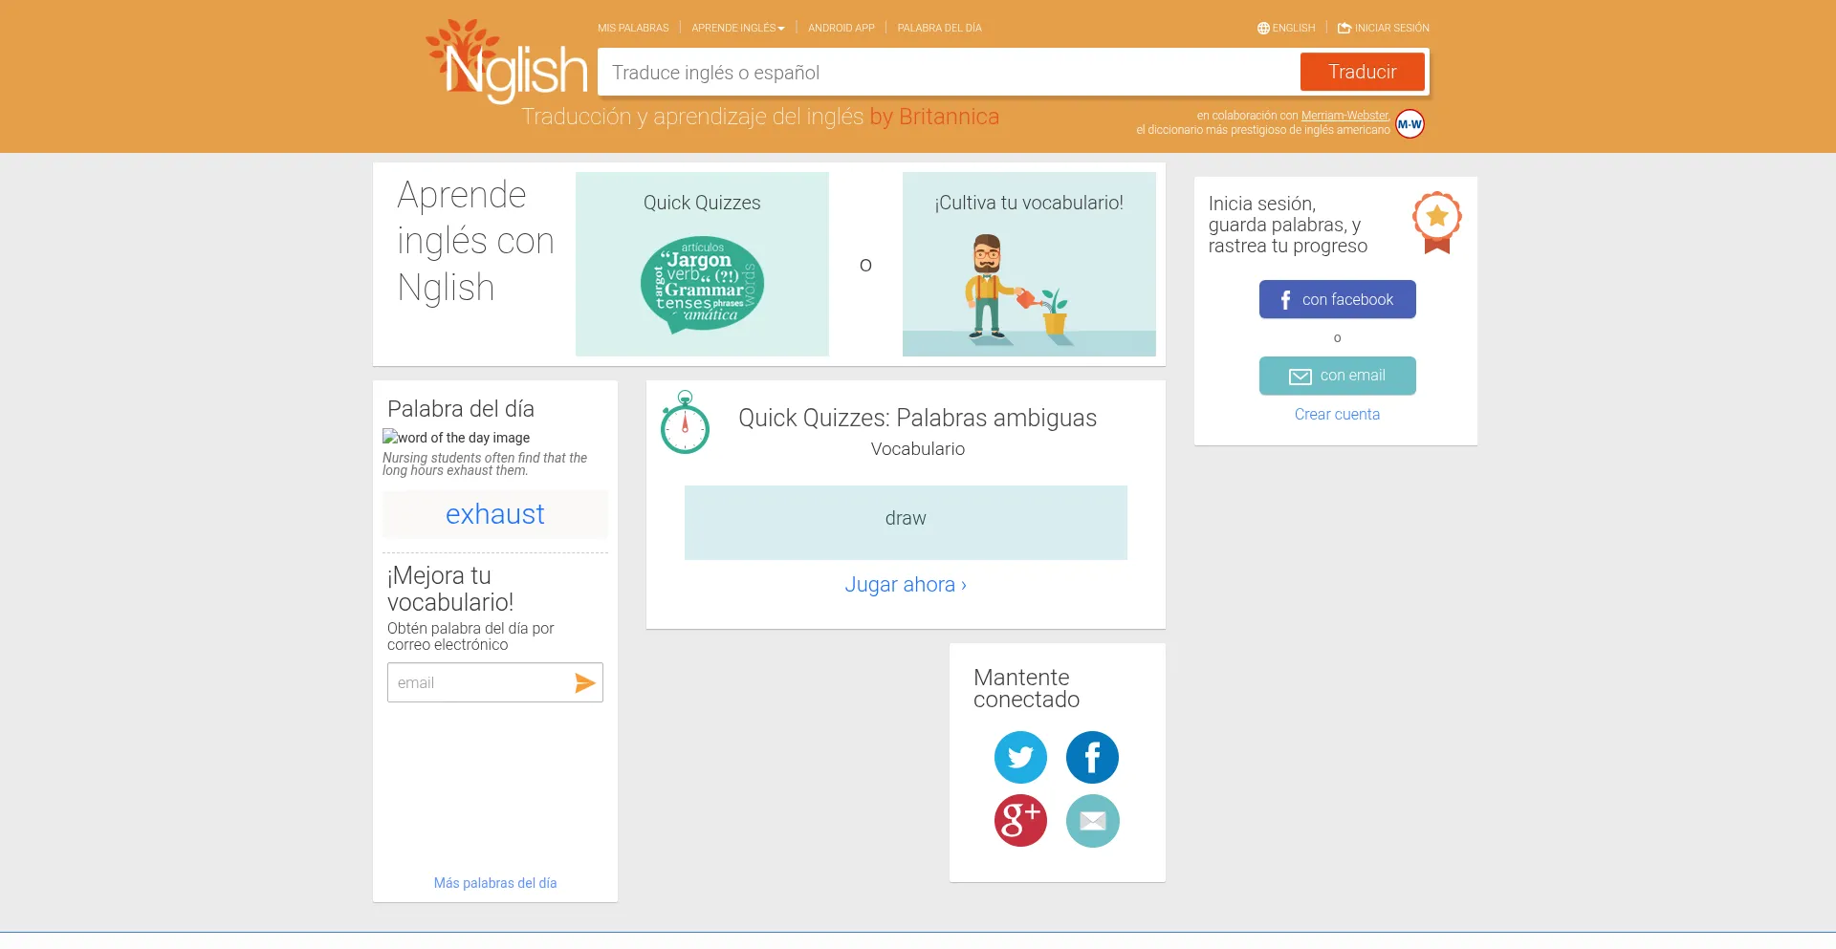
Task: Open the Android App menu link
Action: [x=841, y=28]
